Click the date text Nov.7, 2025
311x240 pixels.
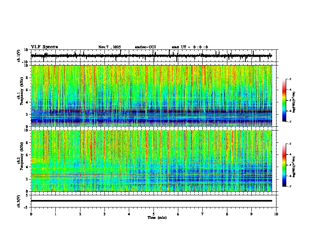pos(110,47)
